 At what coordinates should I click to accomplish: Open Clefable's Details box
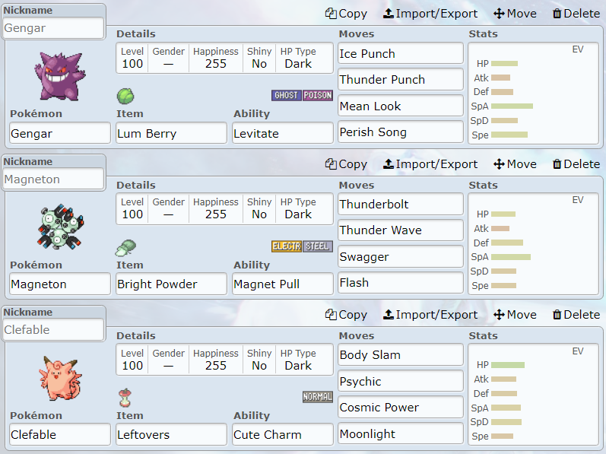(224, 360)
